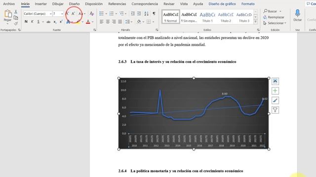316x177 pixels.
Task: Click chart elements plus icon
Action: point(275,90)
